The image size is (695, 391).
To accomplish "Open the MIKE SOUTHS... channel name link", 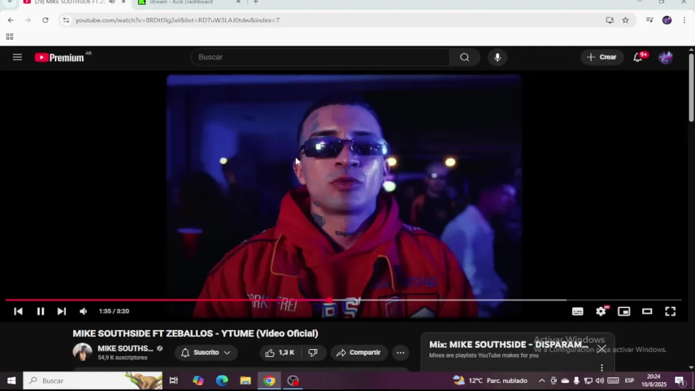I will pyautogui.click(x=125, y=349).
